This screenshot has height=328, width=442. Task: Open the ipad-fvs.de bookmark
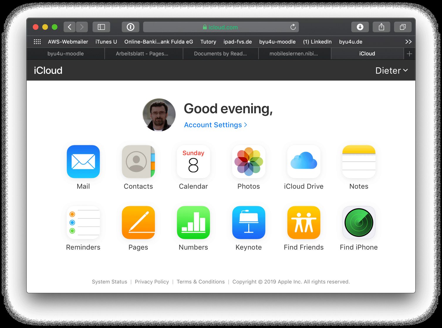pyautogui.click(x=238, y=42)
